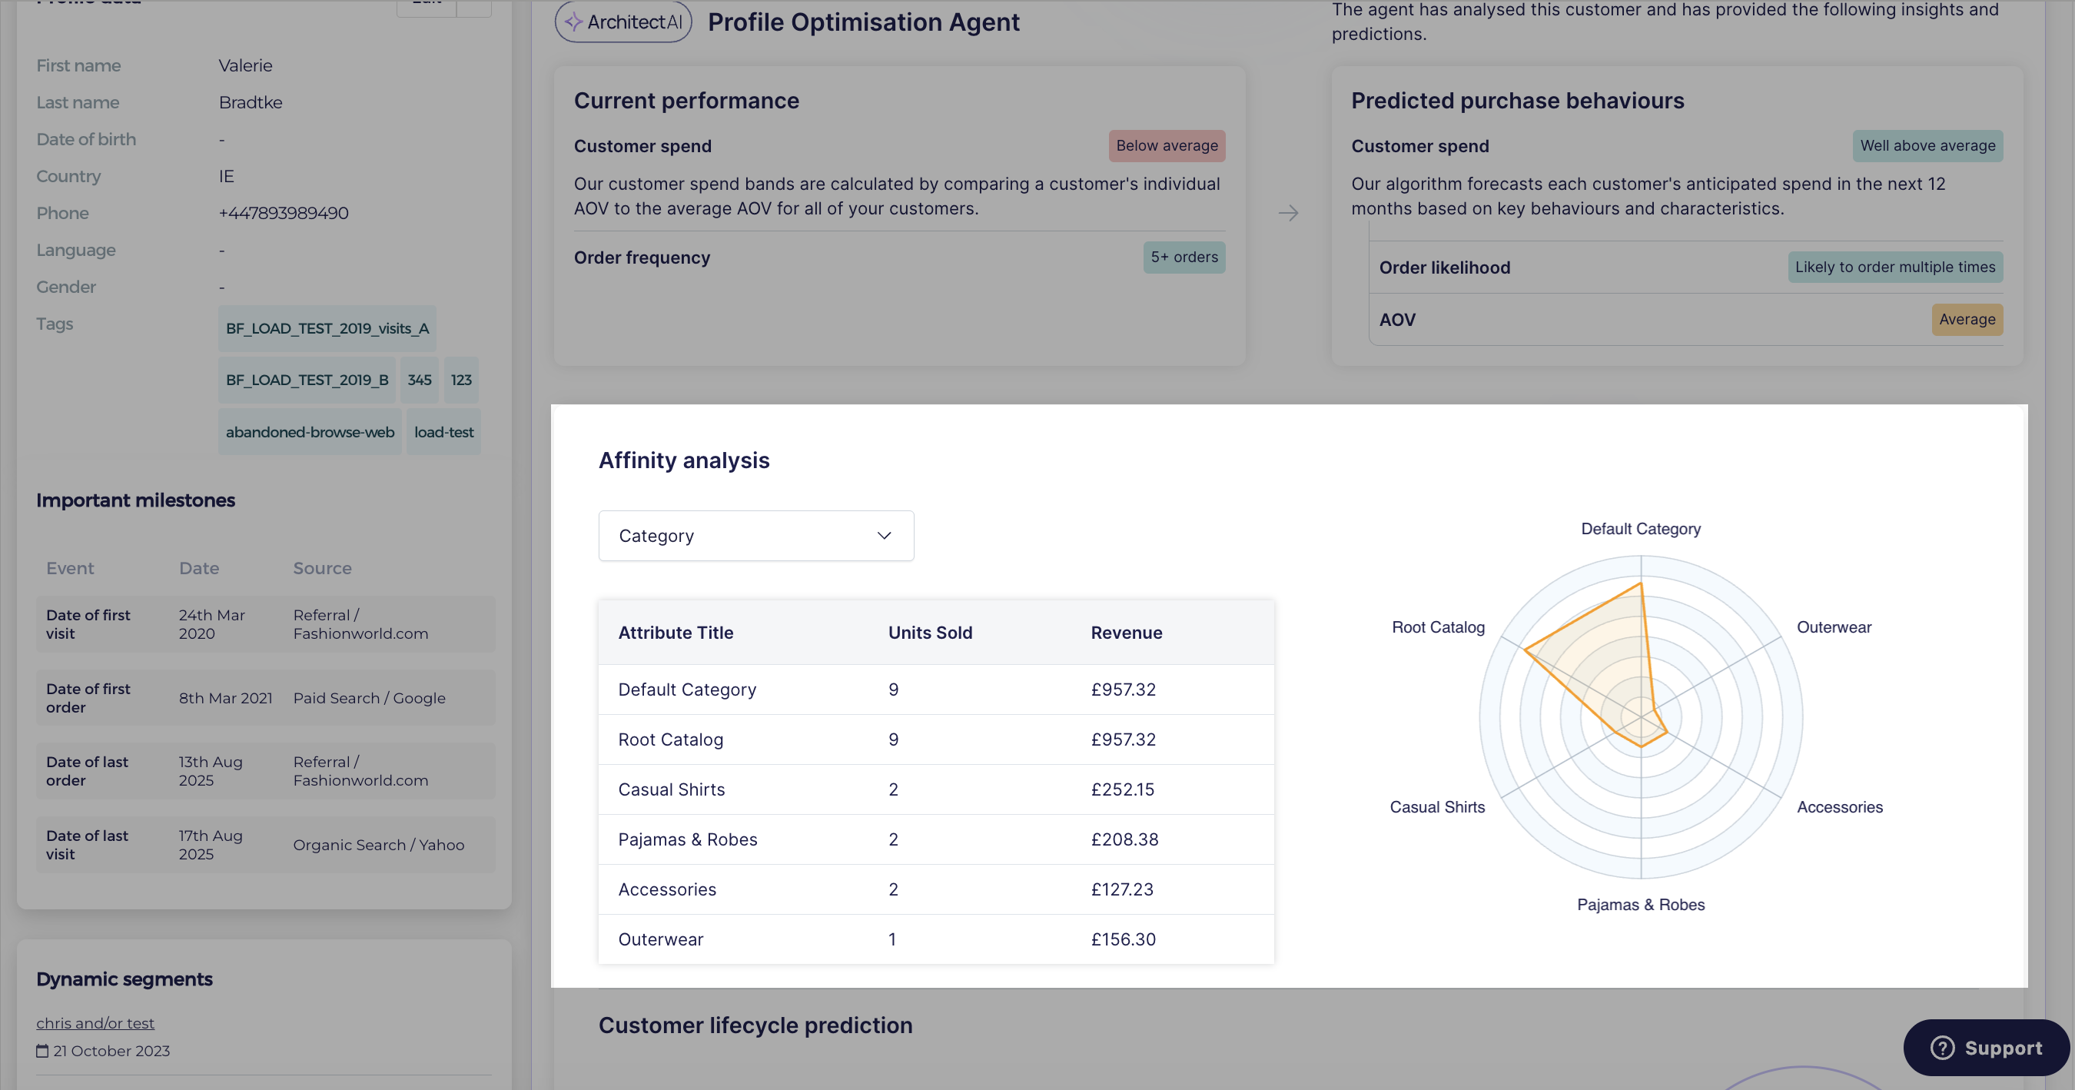This screenshot has width=2075, height=1090.
Task: Click the Accessories radar chart label
Action: pyautogui.click(x=1839, y=806)
